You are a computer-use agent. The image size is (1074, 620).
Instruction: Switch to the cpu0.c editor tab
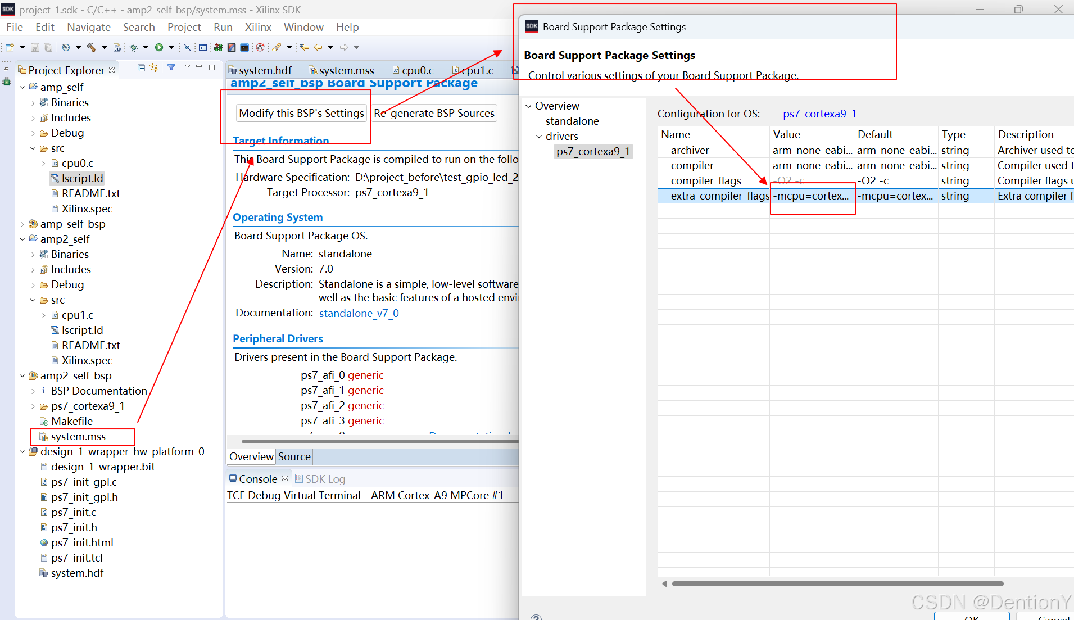(x=413, y=70)
